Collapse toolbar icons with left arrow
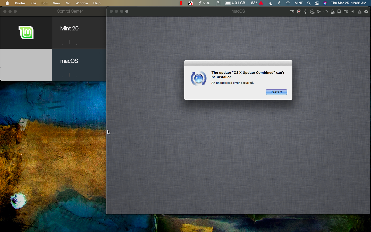 pos(353,11)
